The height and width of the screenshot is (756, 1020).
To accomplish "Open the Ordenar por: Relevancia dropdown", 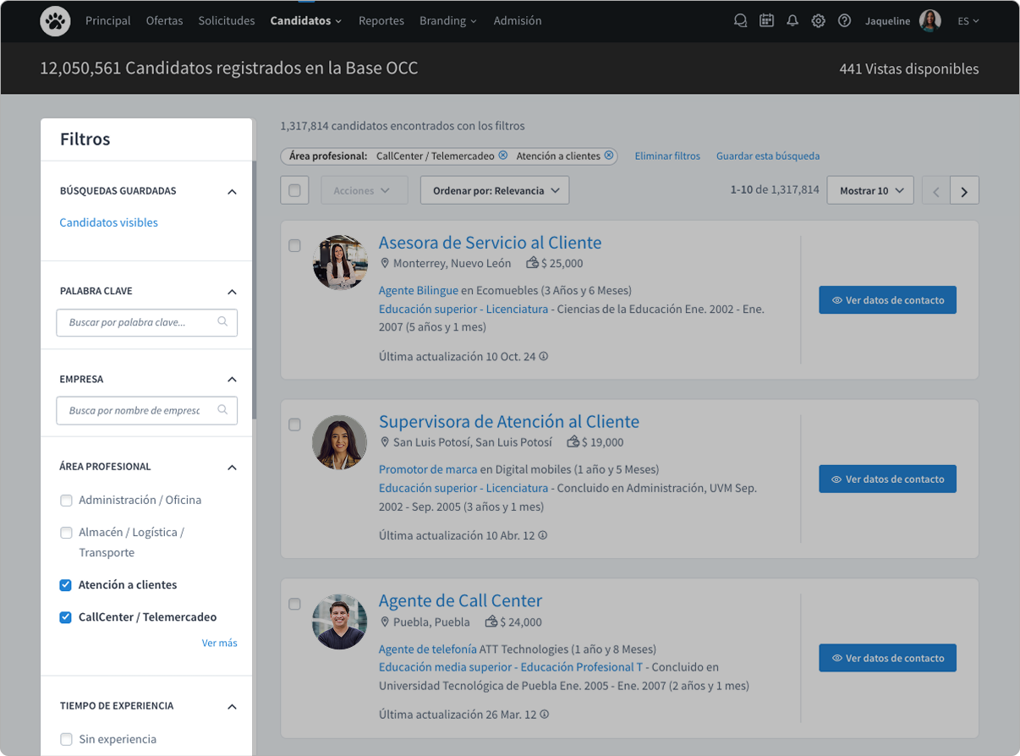I will 495,191.
